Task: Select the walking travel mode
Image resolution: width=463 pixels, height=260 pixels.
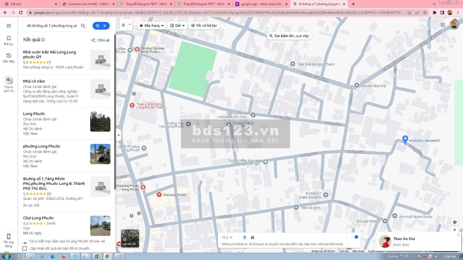Action: (245, 237)
